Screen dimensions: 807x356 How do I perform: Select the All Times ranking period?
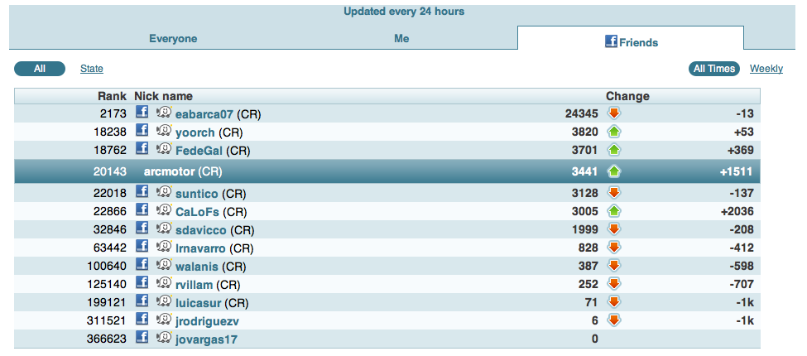click(x=714, y=69)
